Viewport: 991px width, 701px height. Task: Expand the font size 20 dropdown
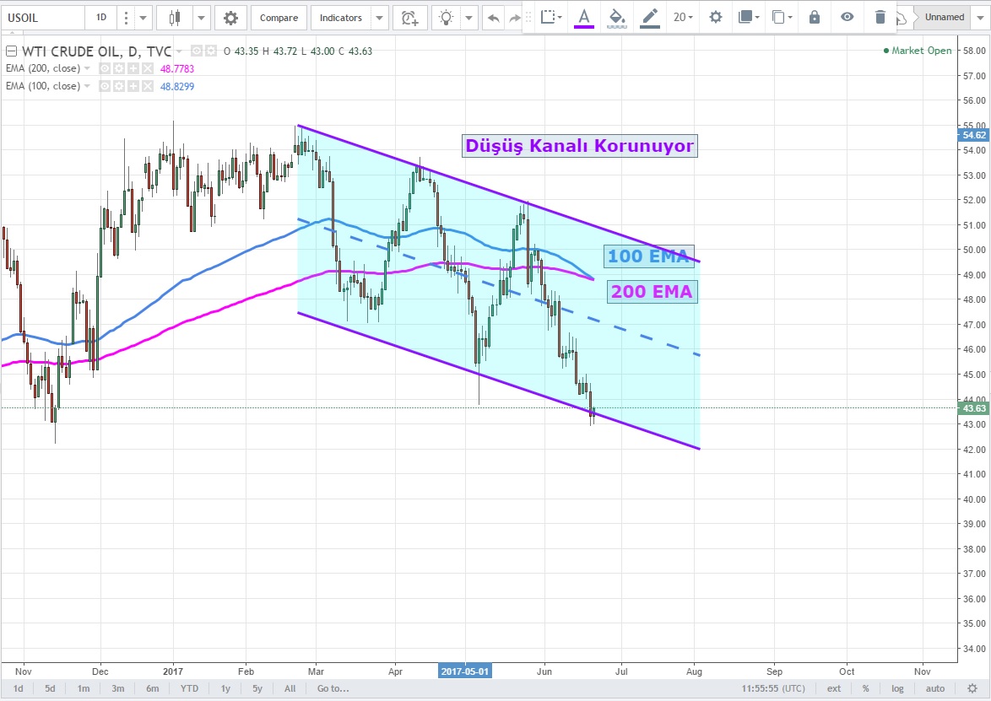tap(683, 17)
